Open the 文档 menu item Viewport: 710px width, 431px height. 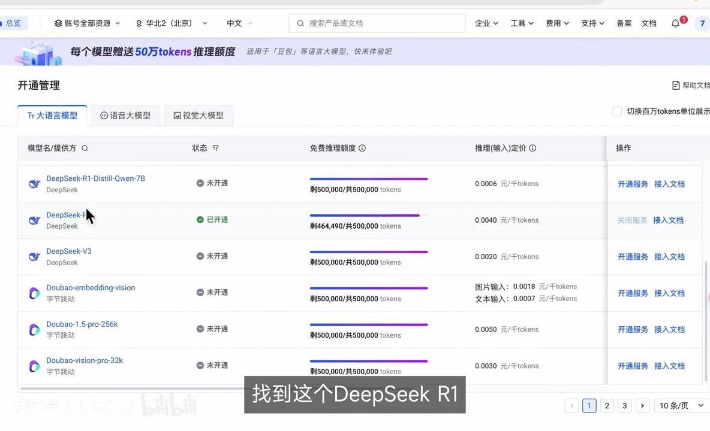(649, 23)
